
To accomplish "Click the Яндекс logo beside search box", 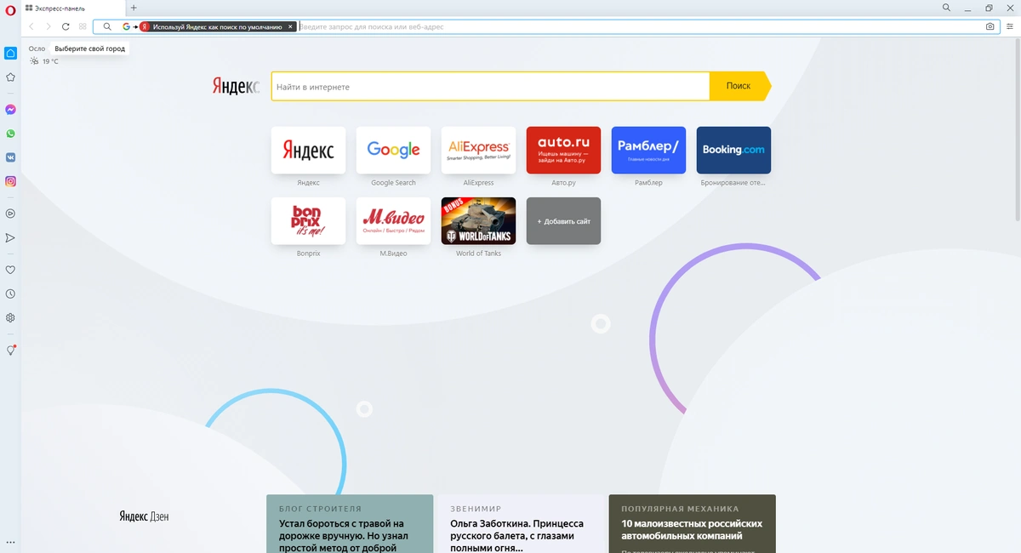I will click(236, 87).
